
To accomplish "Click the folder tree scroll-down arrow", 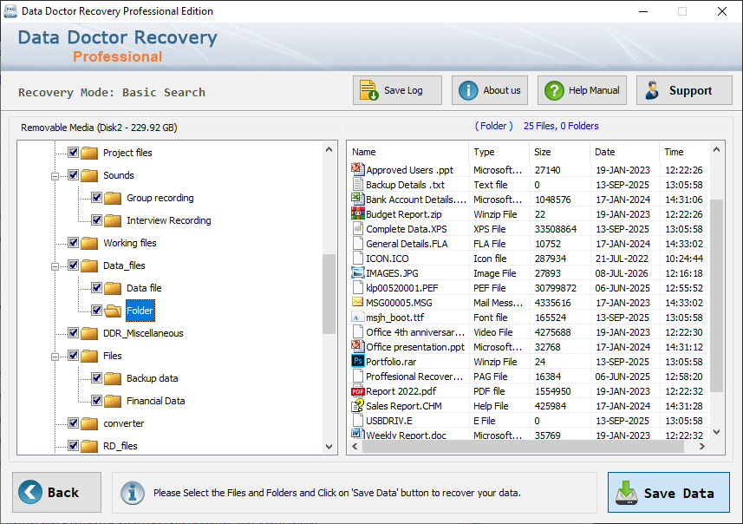I will pyautogui.click(x=329, y=446).
